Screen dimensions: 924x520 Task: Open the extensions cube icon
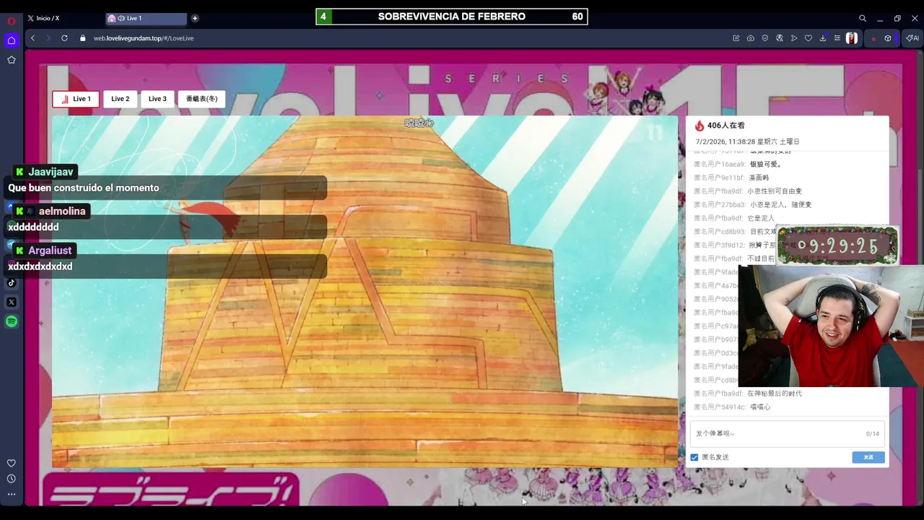pos(888,38)
